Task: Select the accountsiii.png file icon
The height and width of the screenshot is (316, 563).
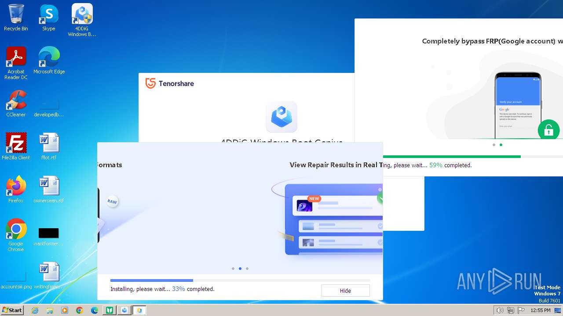Action: (x=16, y=278)
